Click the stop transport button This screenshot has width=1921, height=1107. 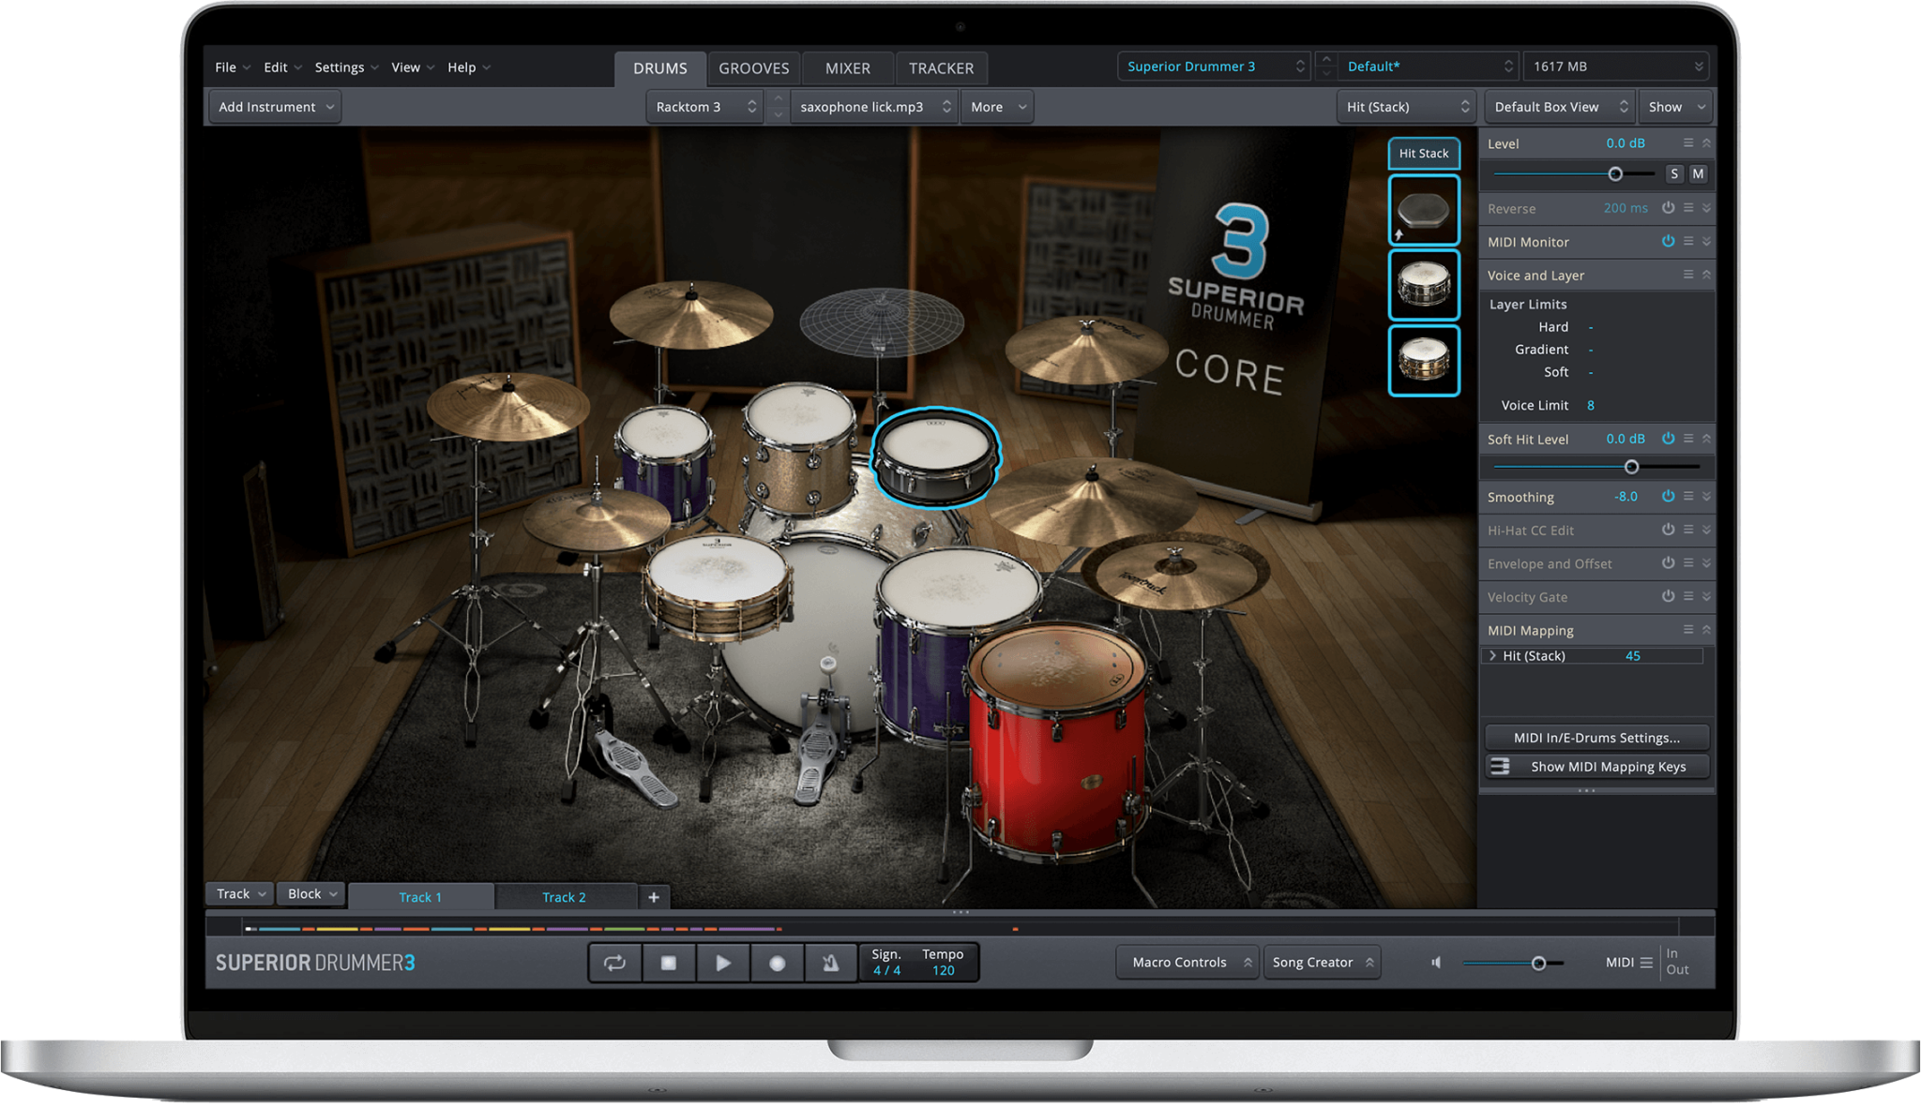click(669, 963)
